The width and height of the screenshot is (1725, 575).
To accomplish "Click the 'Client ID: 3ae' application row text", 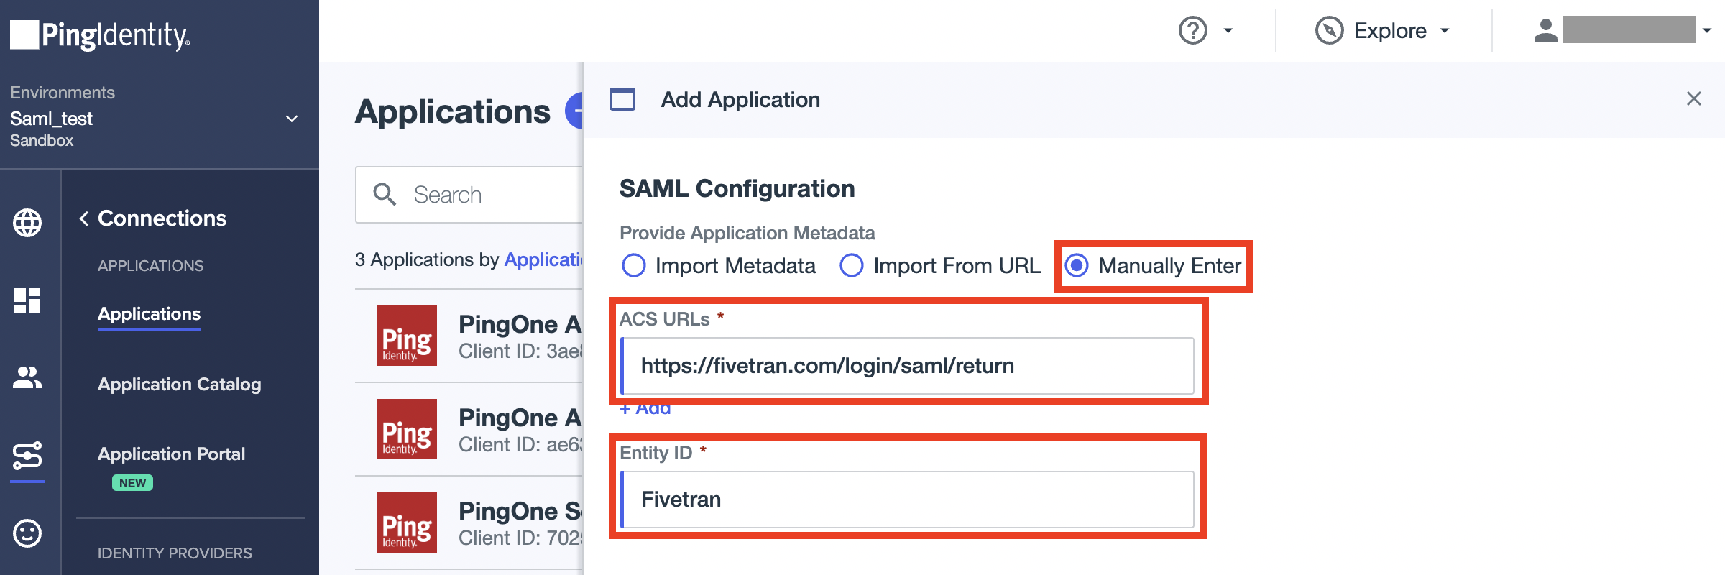I will pos(520,351).
